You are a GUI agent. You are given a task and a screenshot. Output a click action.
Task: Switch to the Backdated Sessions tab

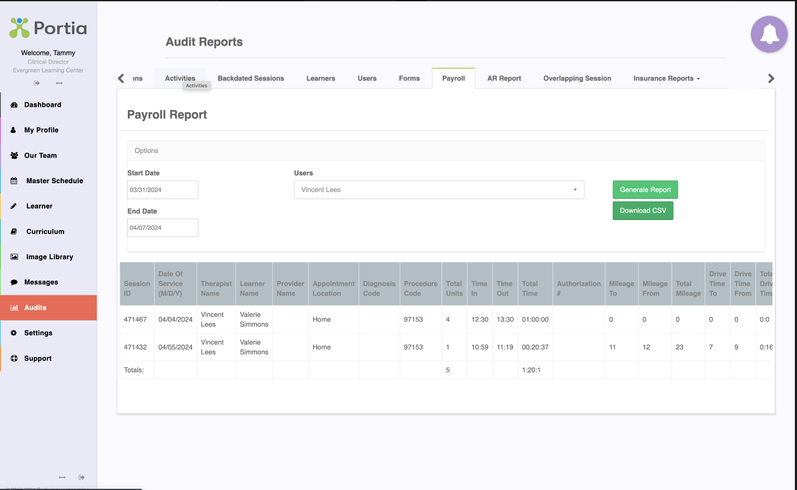tap(251, 78)
